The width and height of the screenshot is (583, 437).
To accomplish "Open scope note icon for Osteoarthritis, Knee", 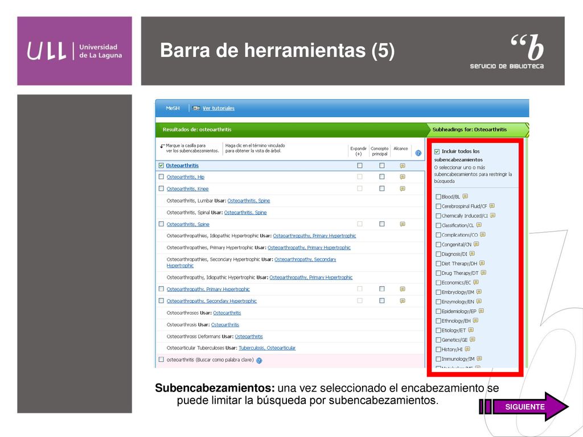I will 403,189.
